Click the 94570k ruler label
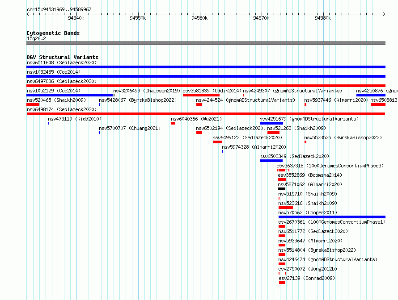The image size is (398, 300). coord(261,18)
